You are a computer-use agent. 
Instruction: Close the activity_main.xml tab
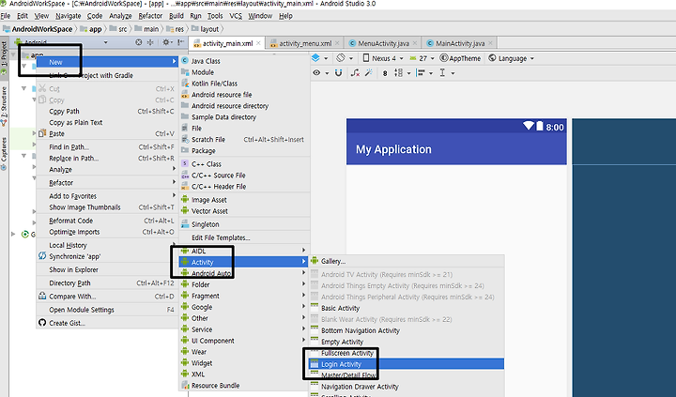point(258,43)
